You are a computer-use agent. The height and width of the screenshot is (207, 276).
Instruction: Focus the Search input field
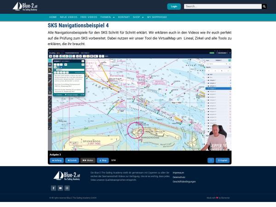coord(223,6)
